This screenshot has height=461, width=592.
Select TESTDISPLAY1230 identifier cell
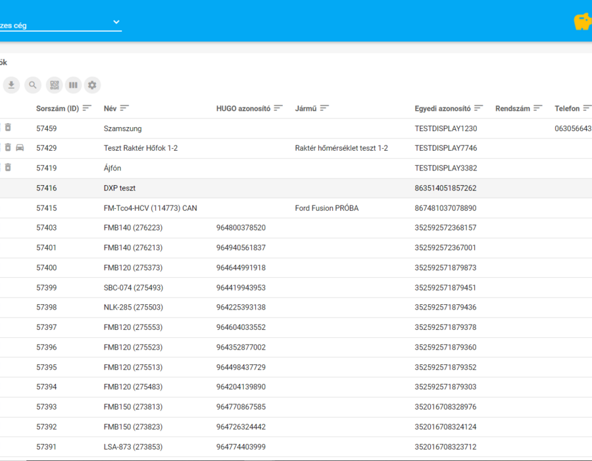[446, 128]
